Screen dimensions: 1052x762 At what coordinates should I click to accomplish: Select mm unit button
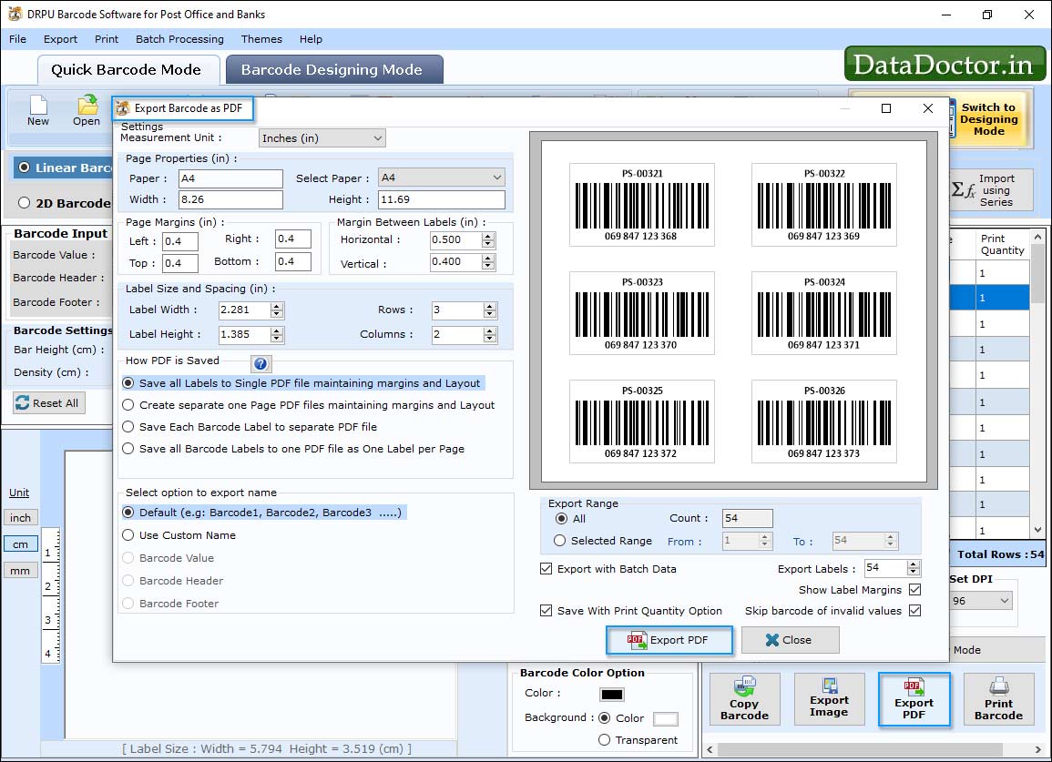coord(21,571)
